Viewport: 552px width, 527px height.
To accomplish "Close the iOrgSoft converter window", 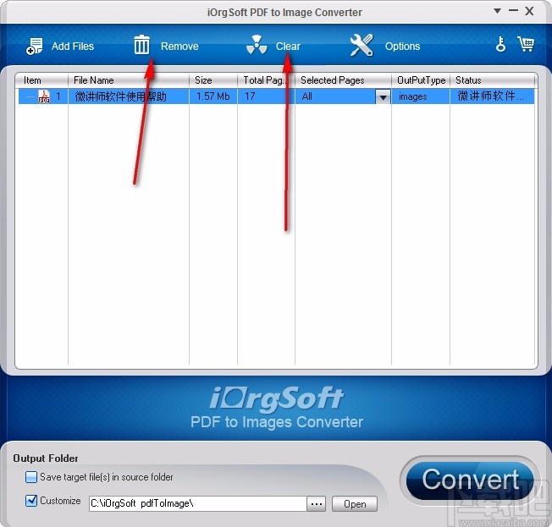I will [529, 11].
